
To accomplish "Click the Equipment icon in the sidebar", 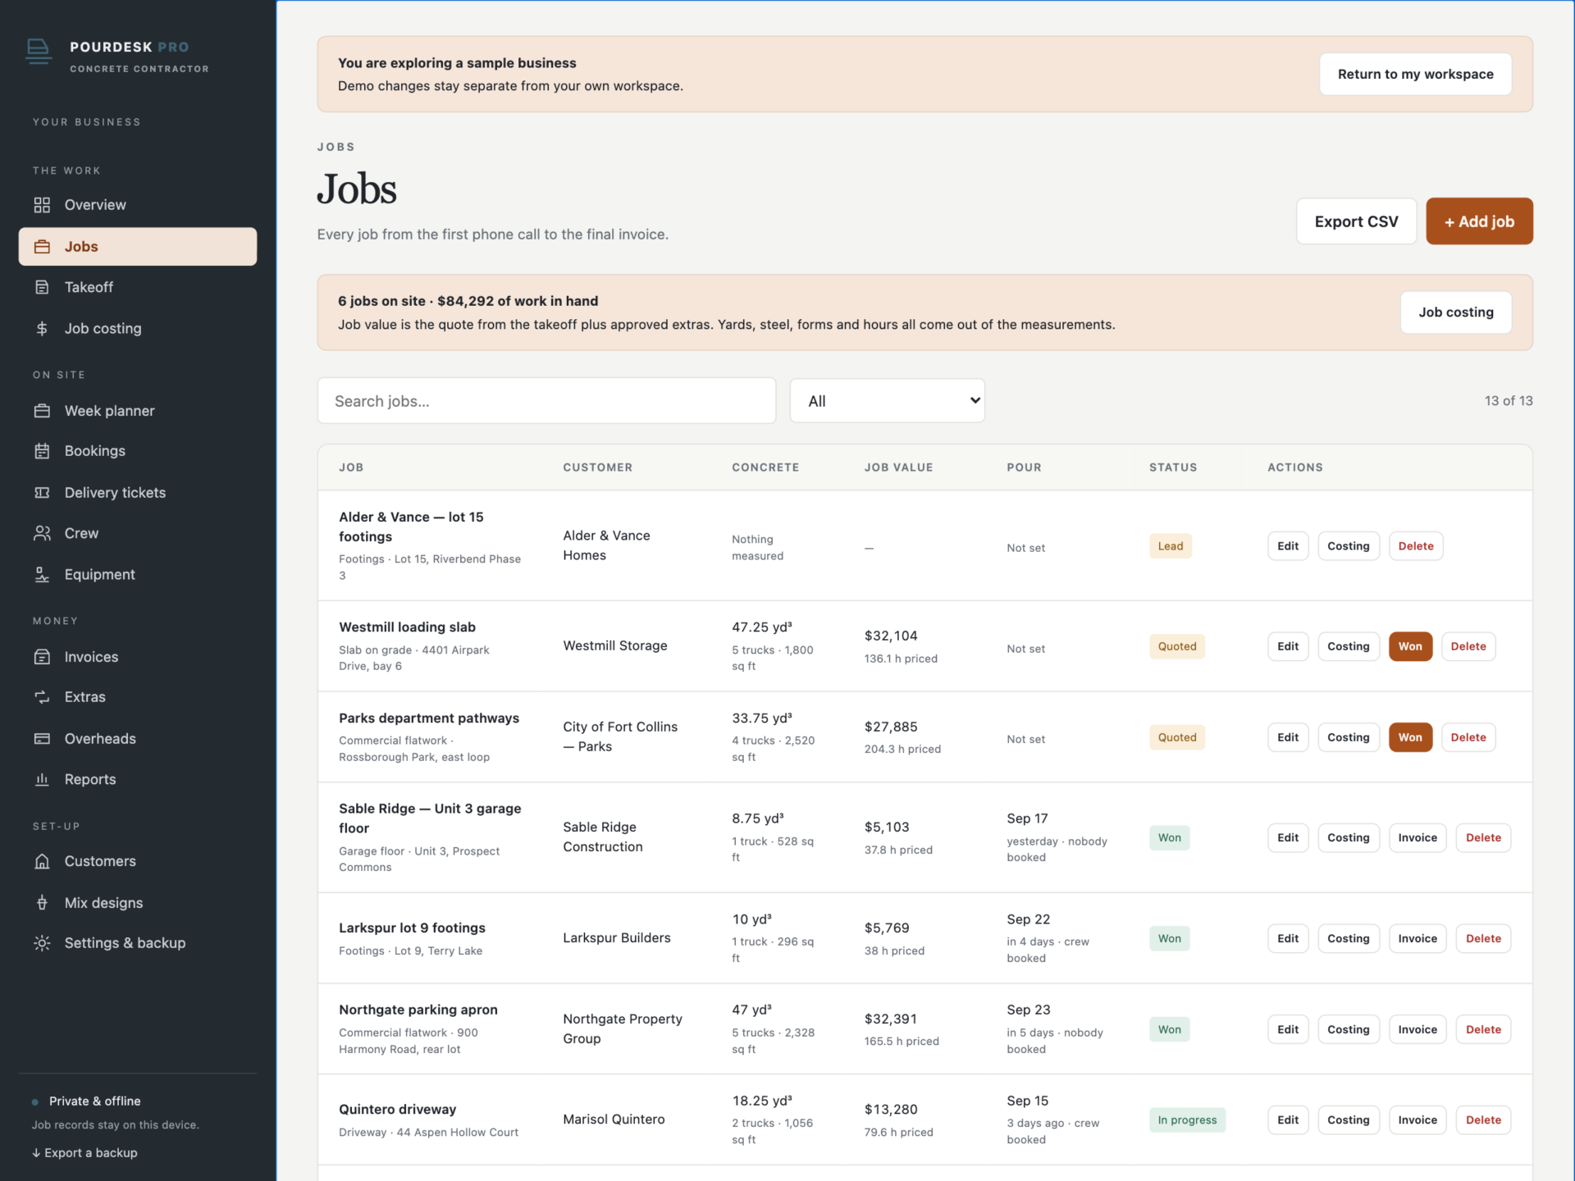I will pyautogui.click(x=42, y=575).
